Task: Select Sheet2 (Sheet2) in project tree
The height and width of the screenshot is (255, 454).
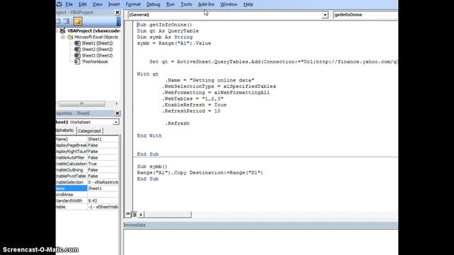Action: tap(97, 50)
